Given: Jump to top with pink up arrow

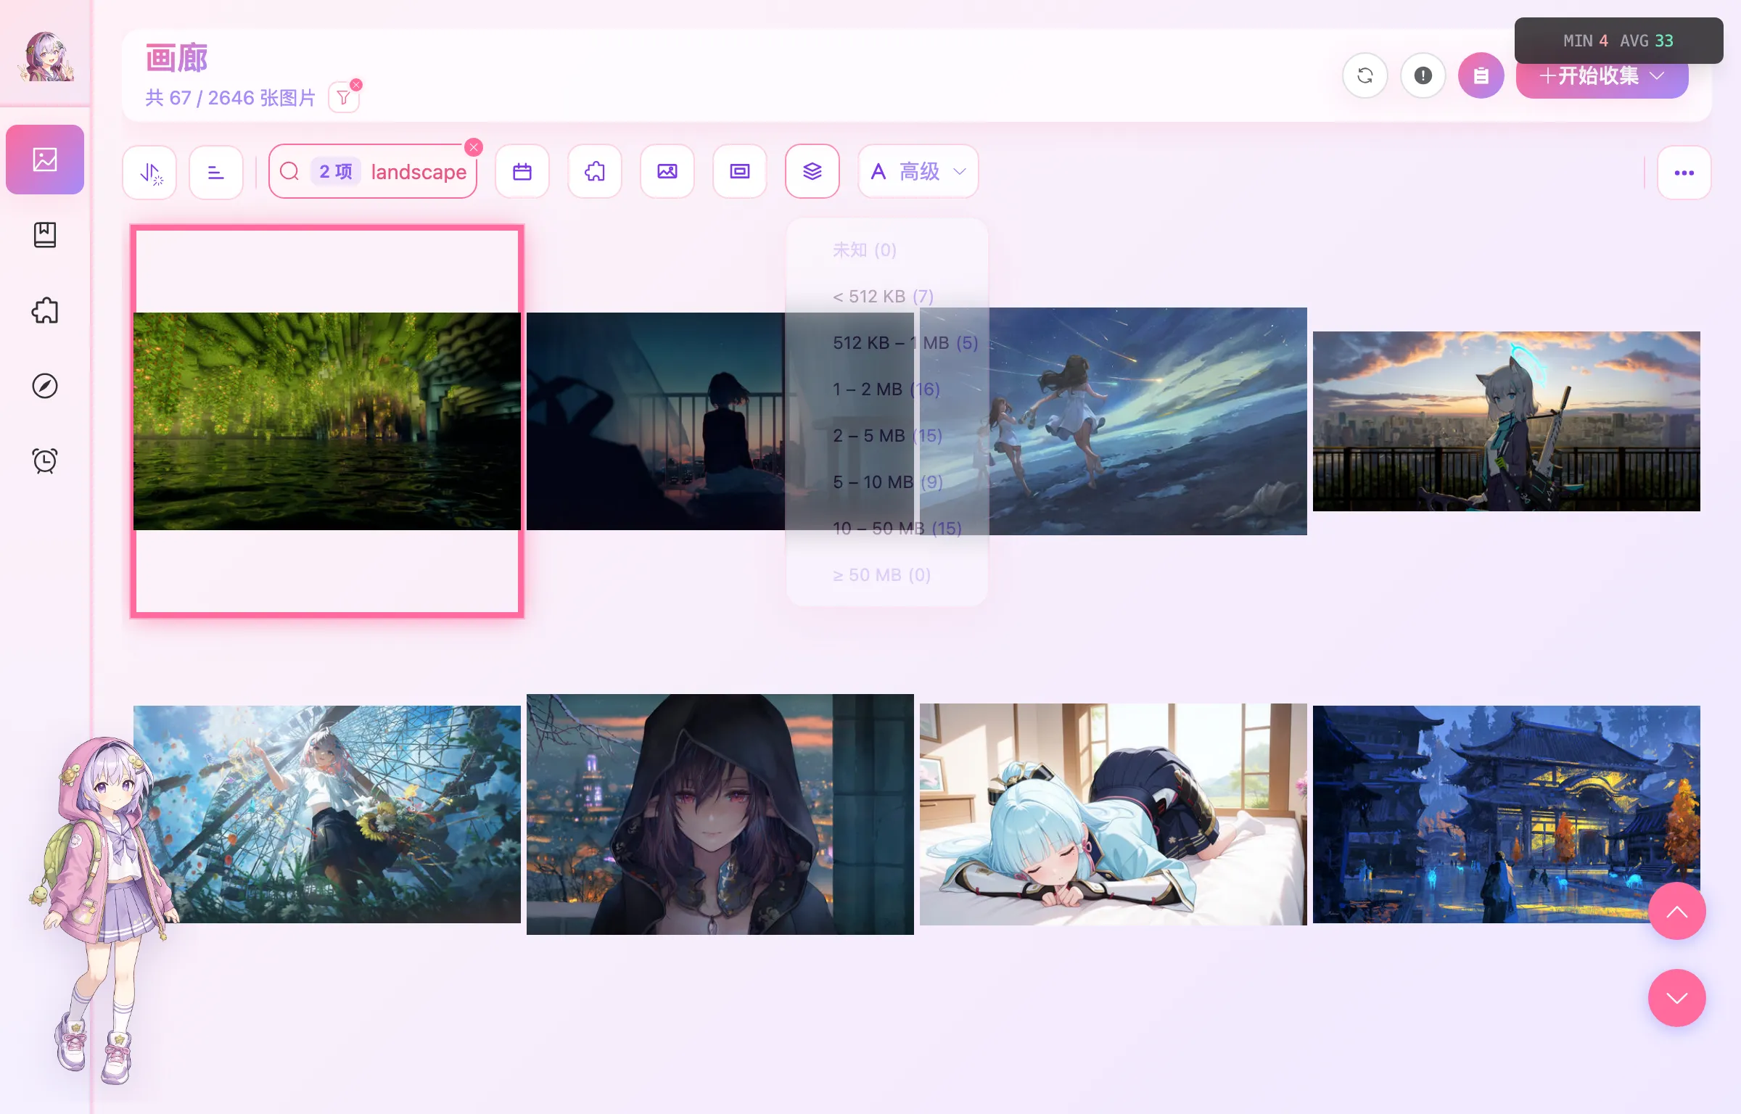Looking at the screenshot, I should (x=1677, y=911).
